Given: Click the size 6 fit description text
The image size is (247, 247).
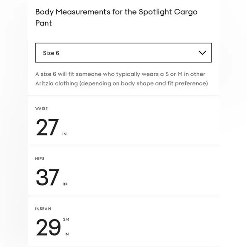Looking at the screenshot, I should (x=122, y=79).
